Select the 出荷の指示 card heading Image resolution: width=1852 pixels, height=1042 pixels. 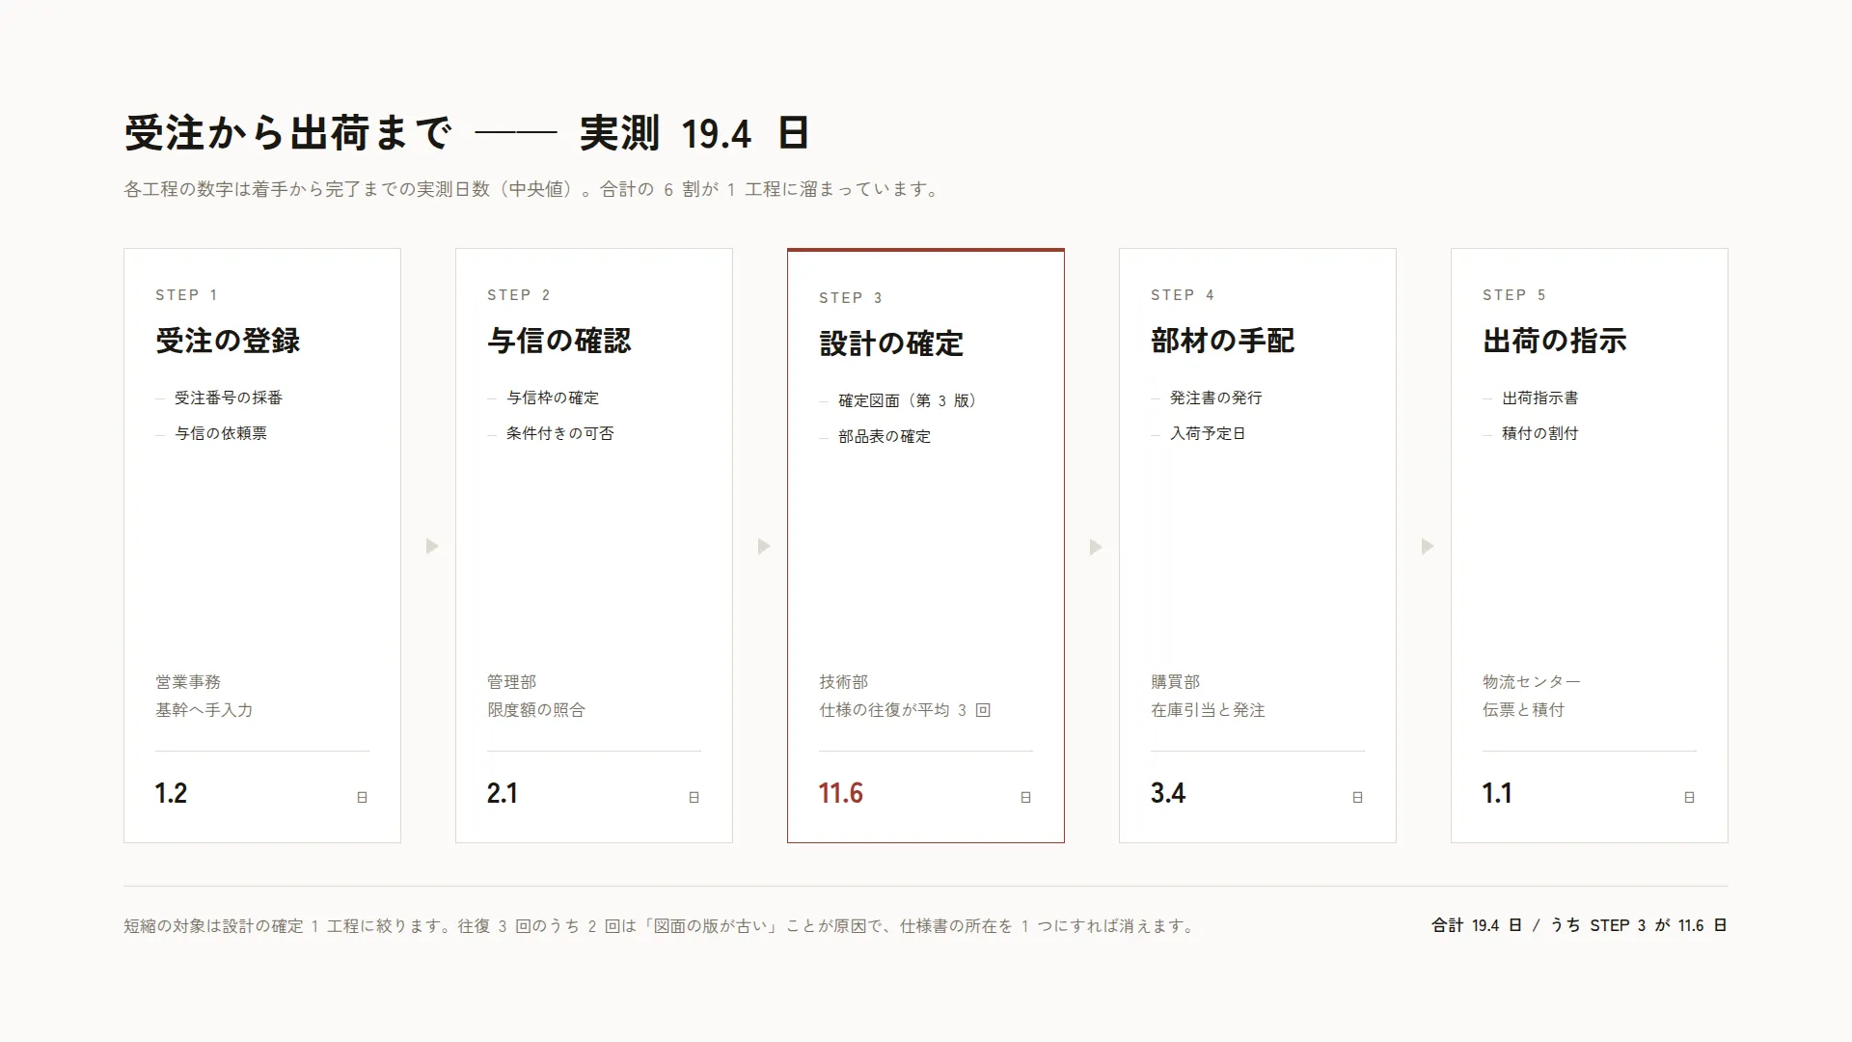pos(1555,341)
